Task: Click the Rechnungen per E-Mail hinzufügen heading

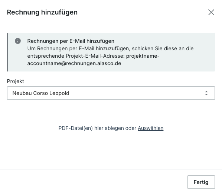Action: click(71, 41)
